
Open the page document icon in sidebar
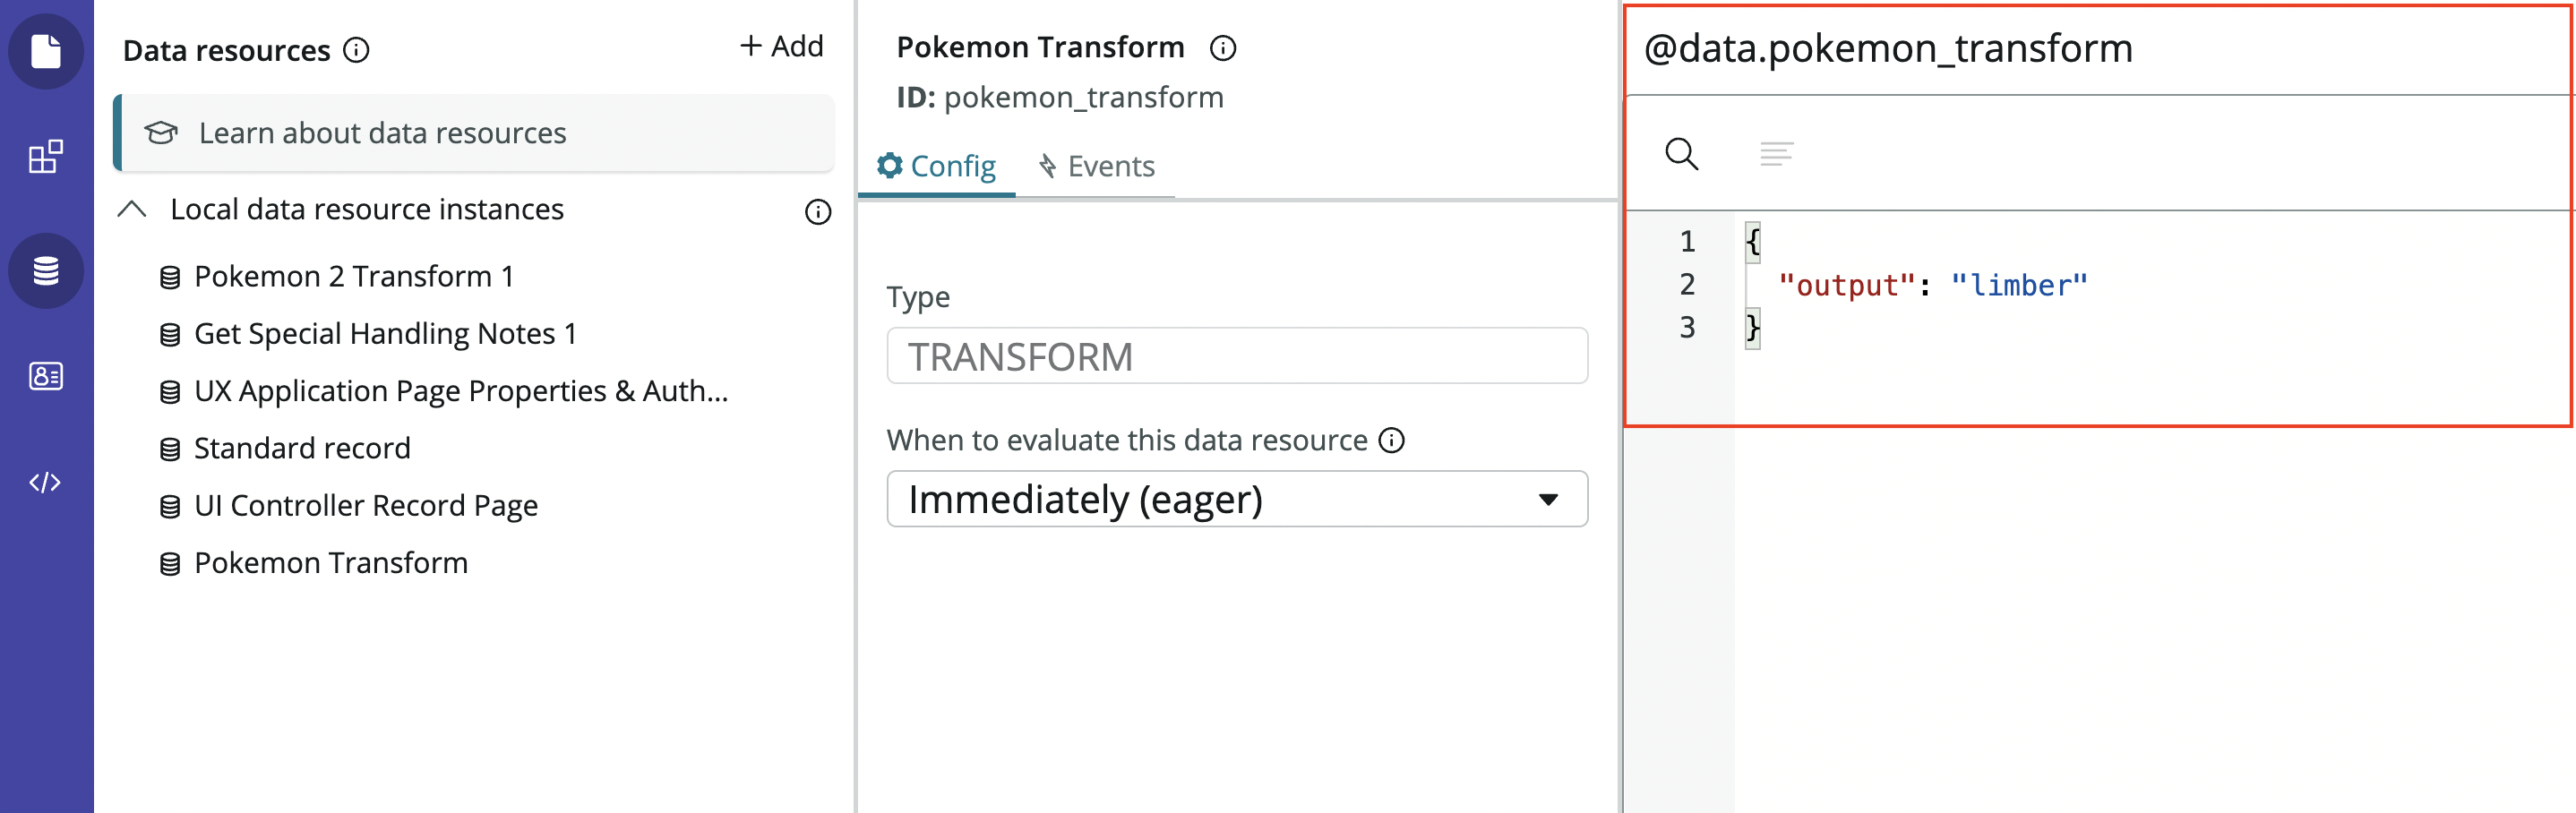click(x=46, y=51)
